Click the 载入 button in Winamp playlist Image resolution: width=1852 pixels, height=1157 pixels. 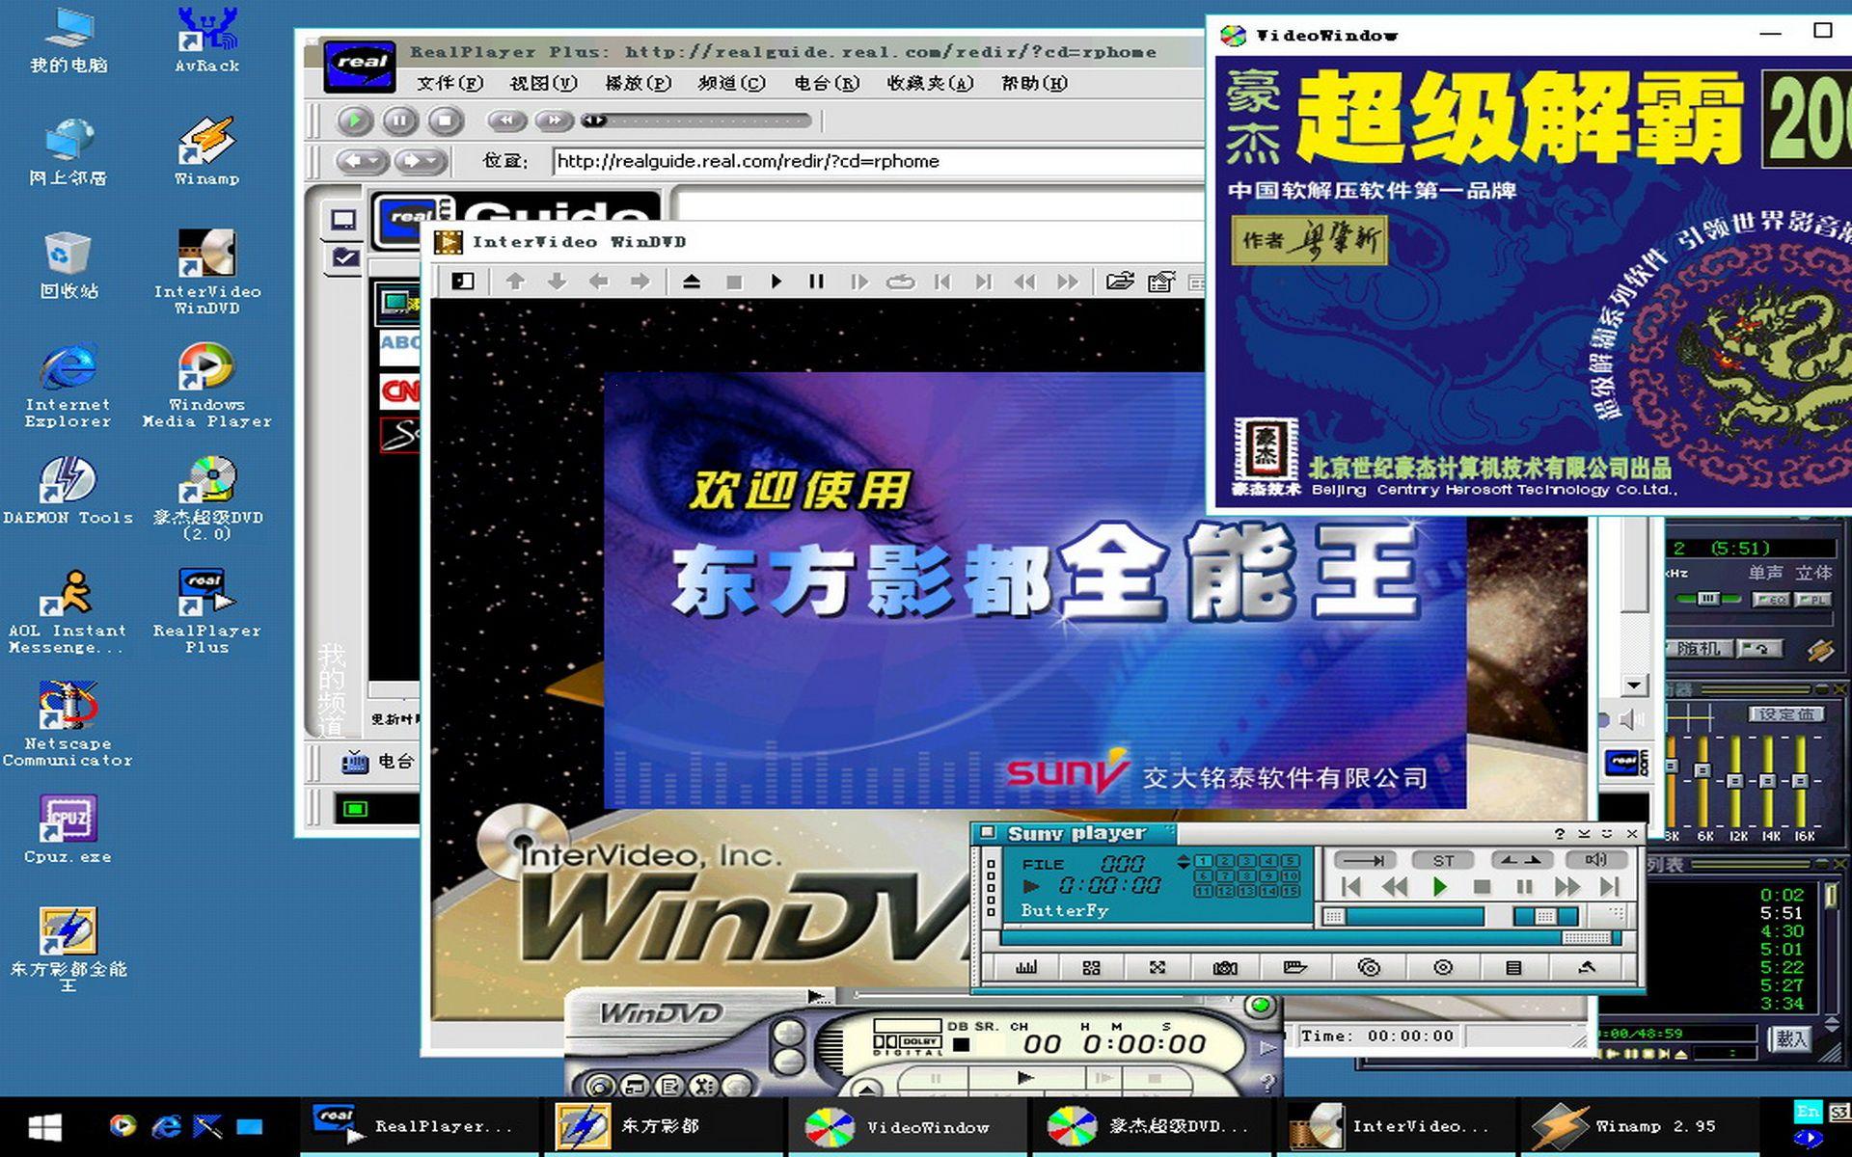point(1790,1038)
